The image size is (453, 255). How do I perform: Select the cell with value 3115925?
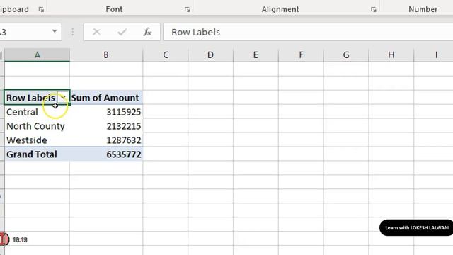106,112
